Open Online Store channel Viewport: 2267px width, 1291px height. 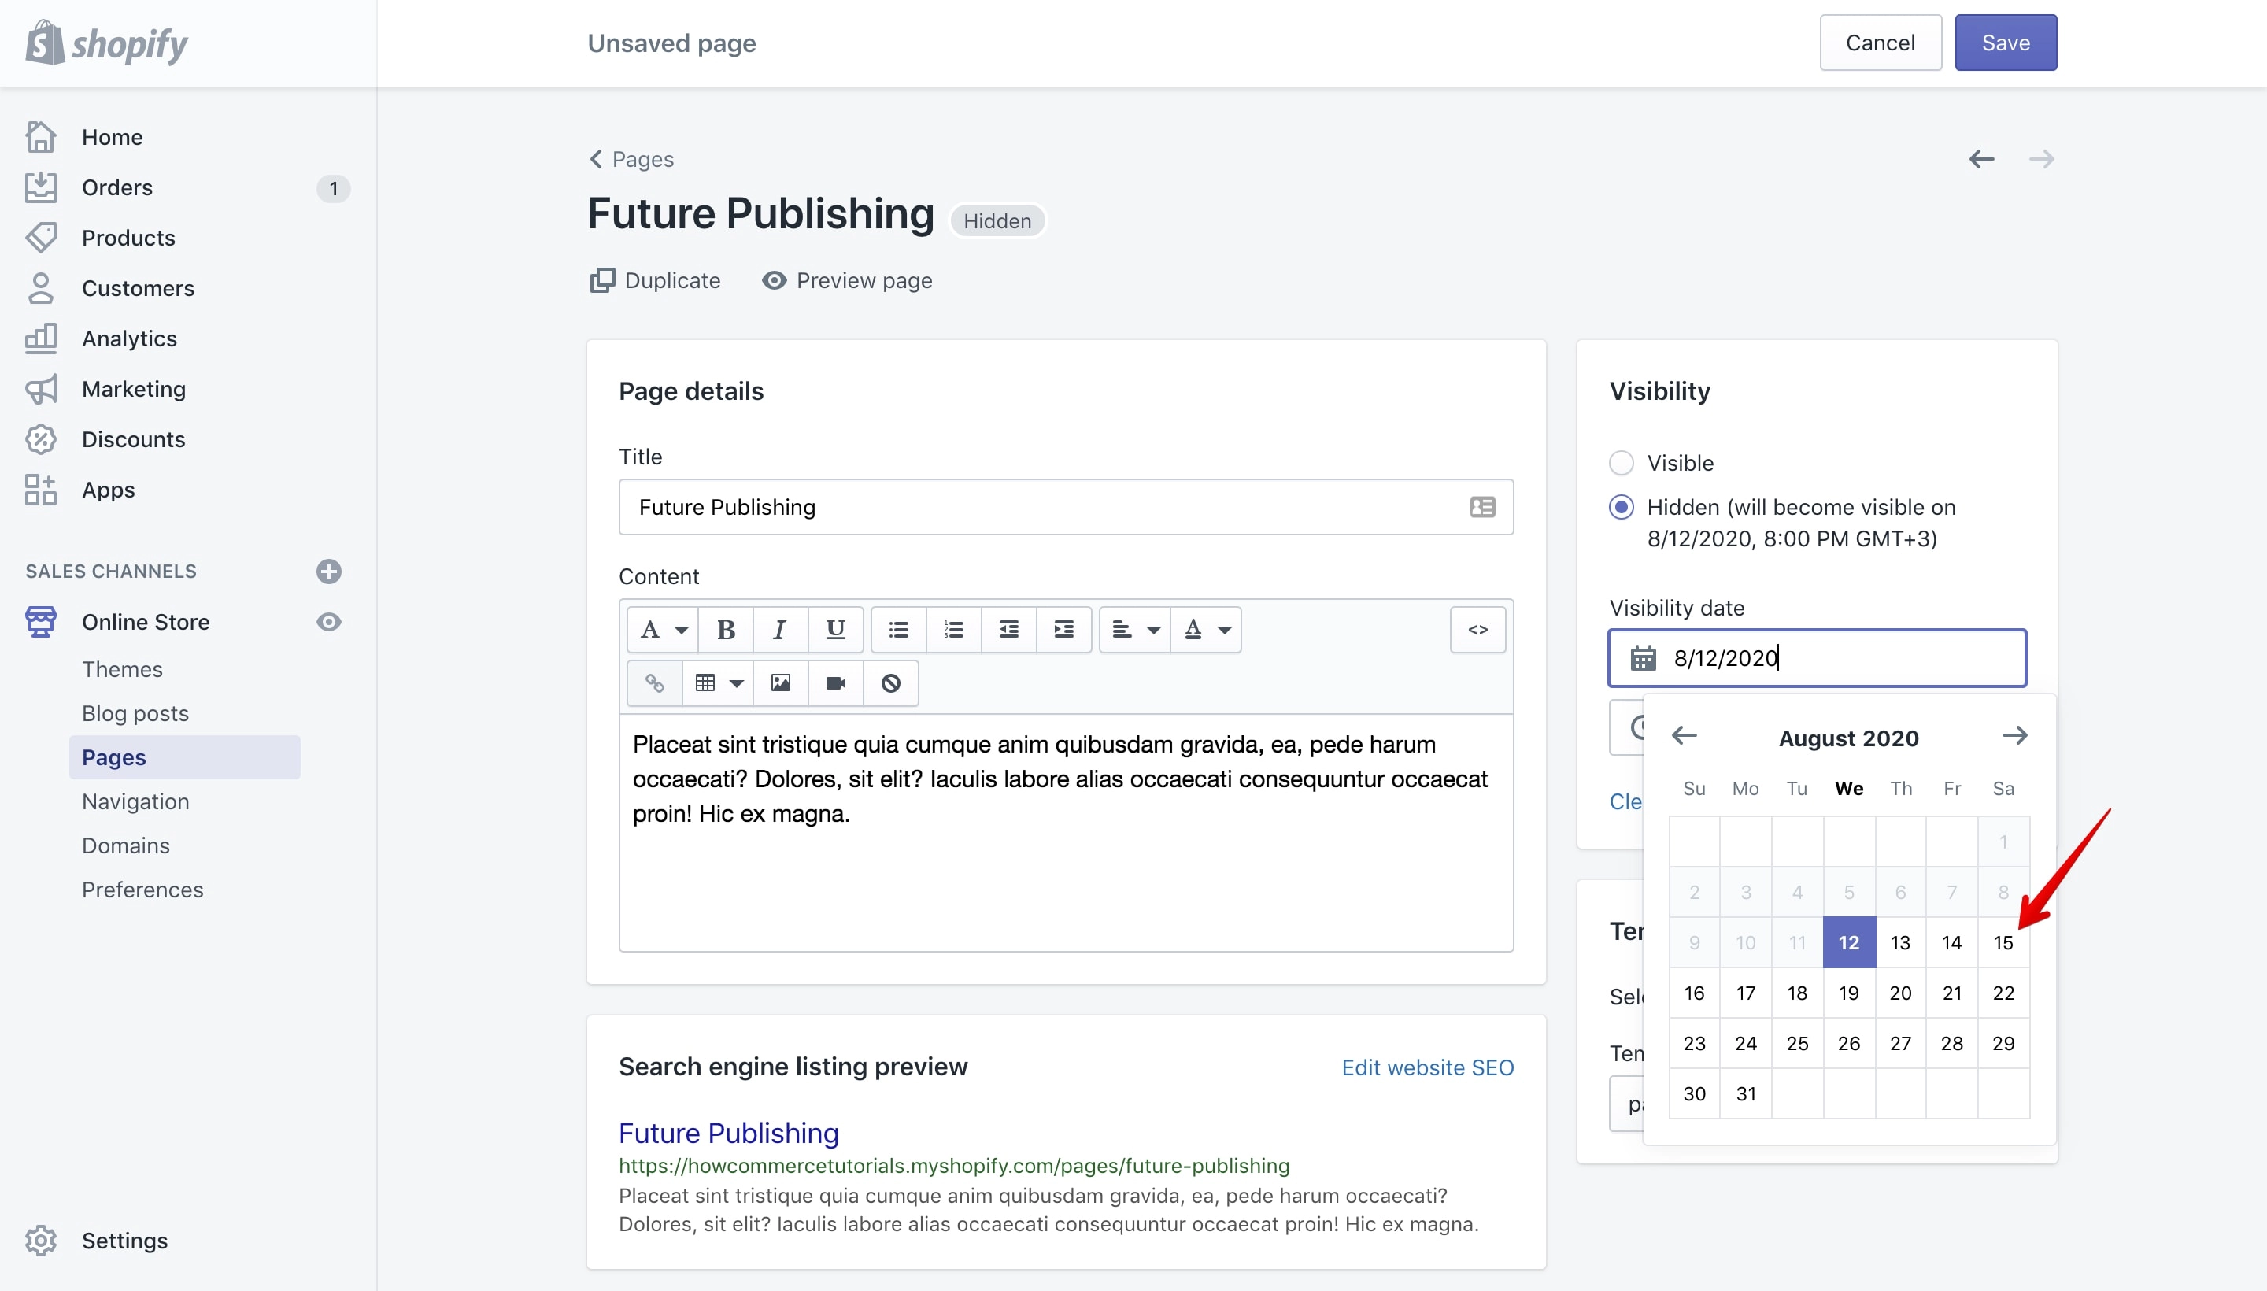pos(146,622)
